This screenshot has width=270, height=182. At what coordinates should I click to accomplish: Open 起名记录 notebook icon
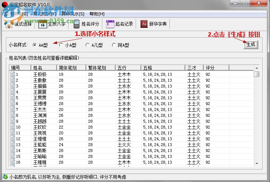[x=110, y=24]
